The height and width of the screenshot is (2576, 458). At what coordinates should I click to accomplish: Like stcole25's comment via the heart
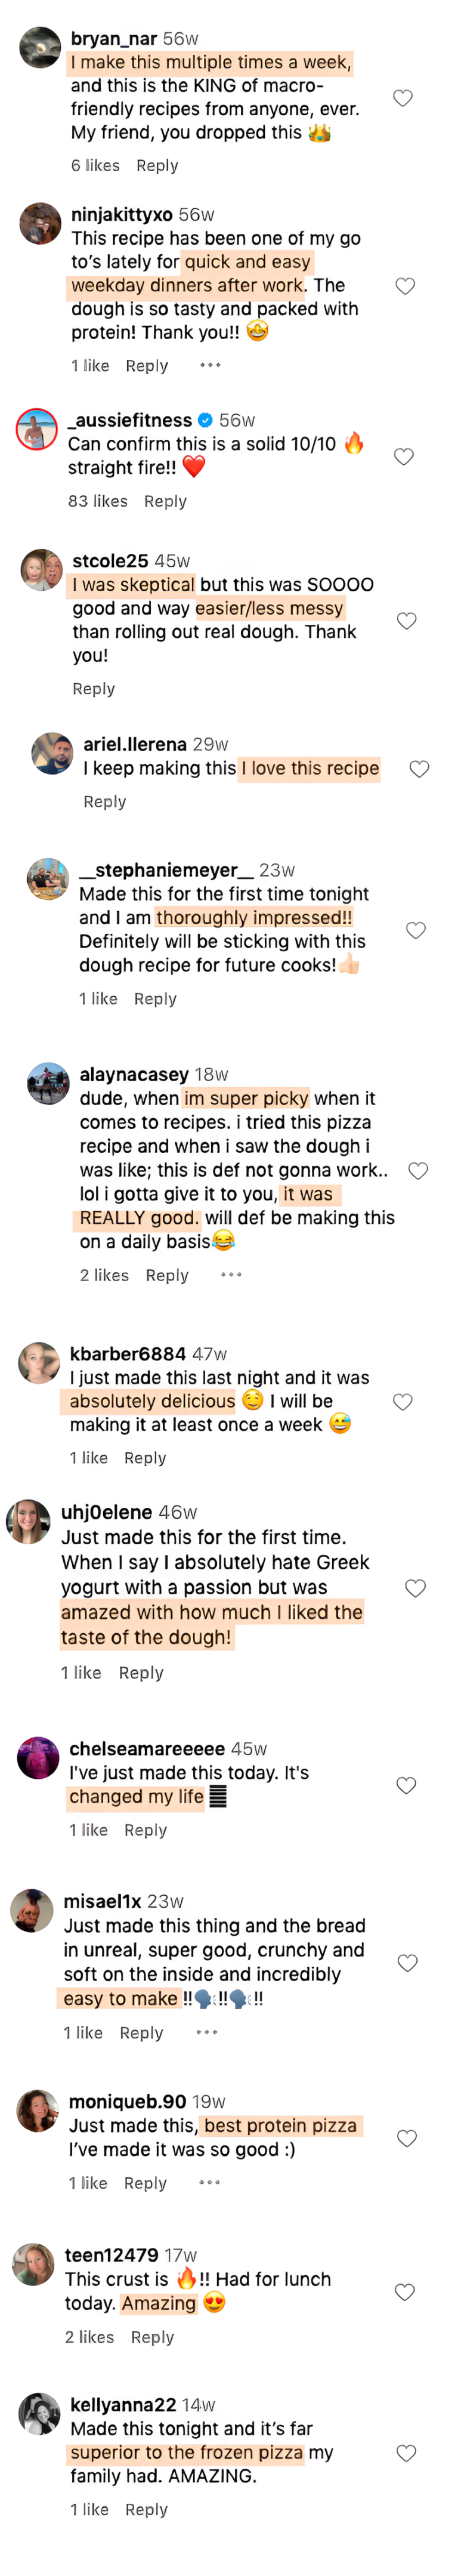point(407,620)
